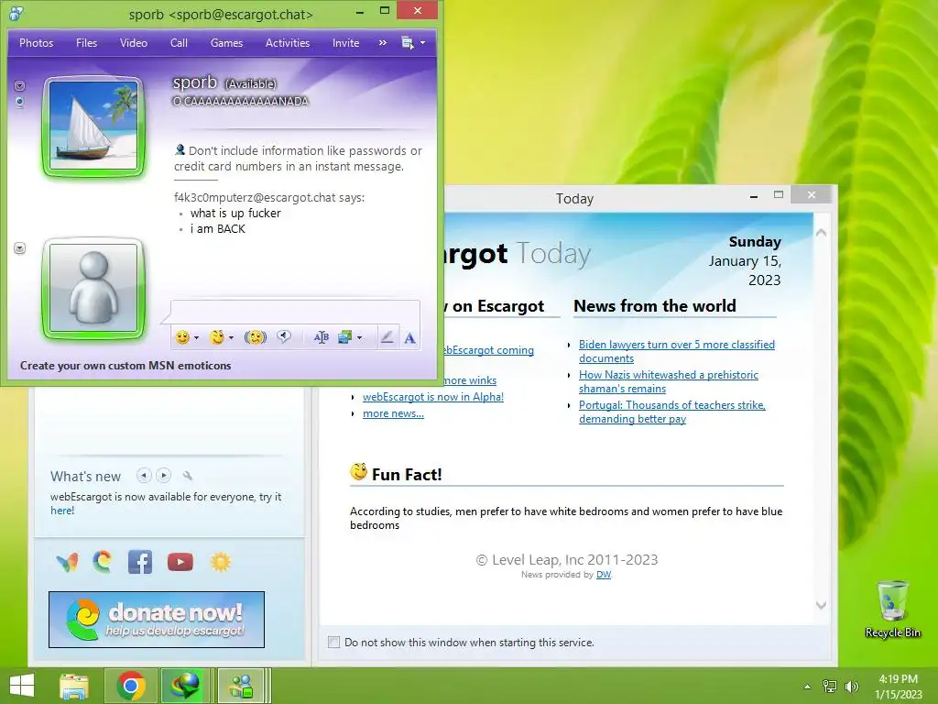Open the Activities menu

point(287,43)
